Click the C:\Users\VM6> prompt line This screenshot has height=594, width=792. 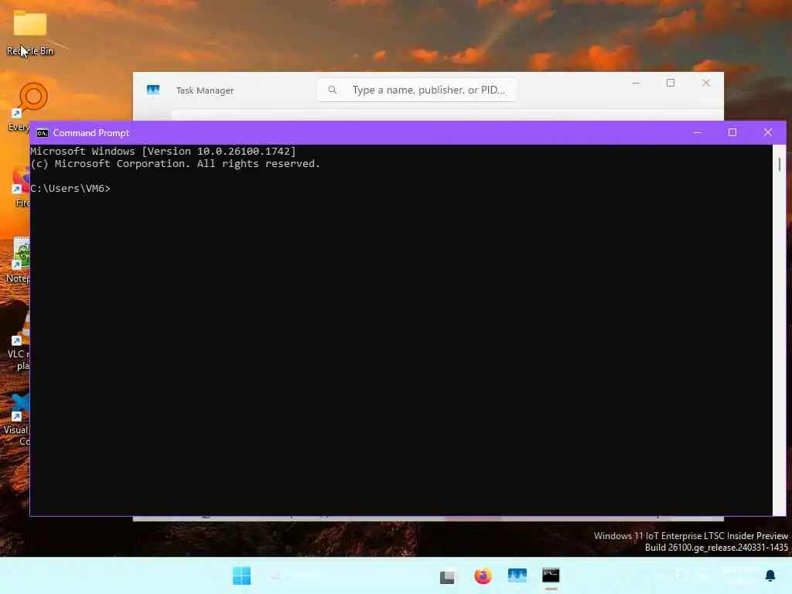[70, 189]
